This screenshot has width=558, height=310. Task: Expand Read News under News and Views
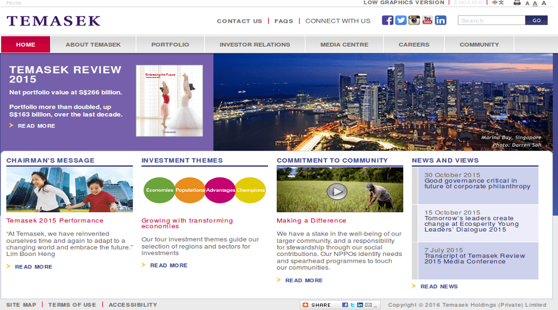tap(439, 287)
